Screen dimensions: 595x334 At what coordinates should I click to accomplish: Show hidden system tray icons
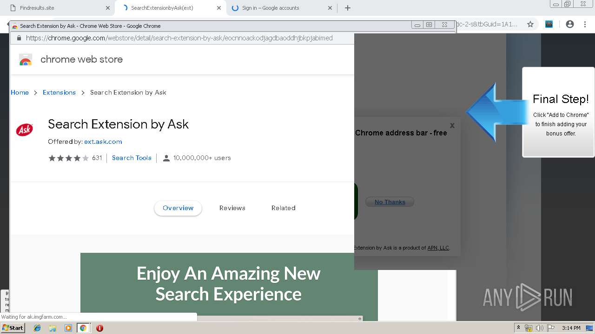(x=519, y=328)
